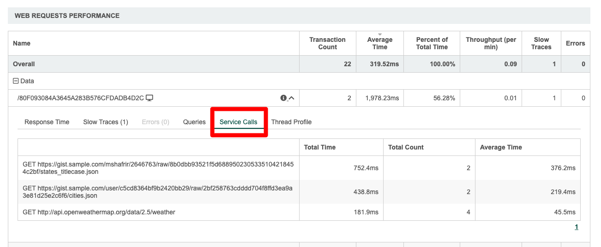
Task: Sort by the Transaction Count column header
Action: [327, 43]
